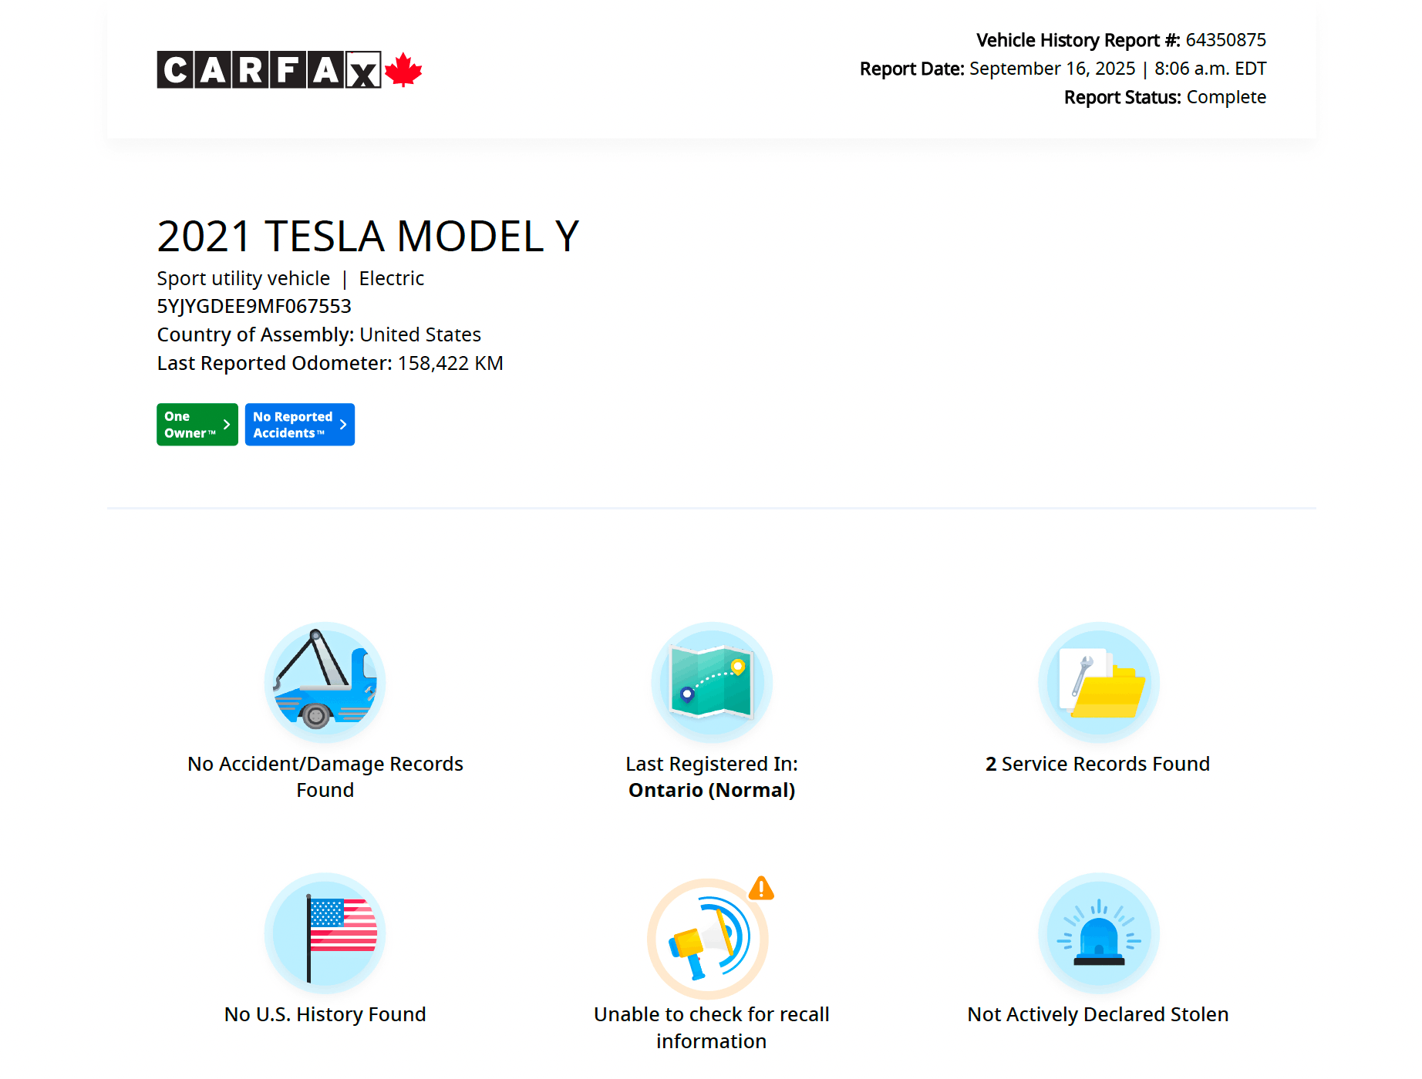Open the No Reported Accidents badge
The height and width of the screenshot is (1079, 1422).
pyautogui.click(x=292, y=425)
